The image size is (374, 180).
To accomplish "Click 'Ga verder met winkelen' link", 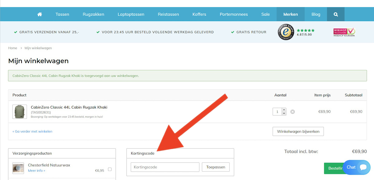I will tap(32, 131).
